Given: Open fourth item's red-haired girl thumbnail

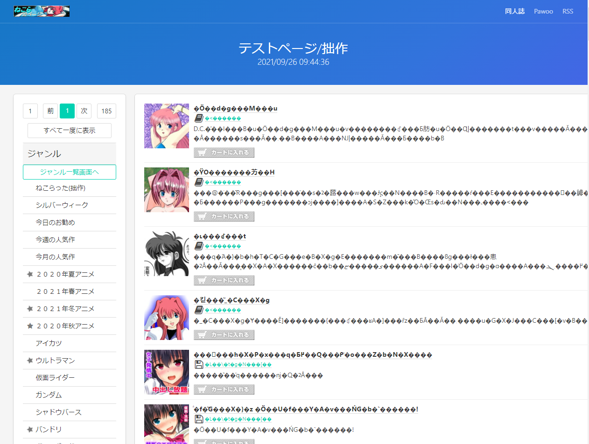Looking at the screenshot, I should [167, 318].
